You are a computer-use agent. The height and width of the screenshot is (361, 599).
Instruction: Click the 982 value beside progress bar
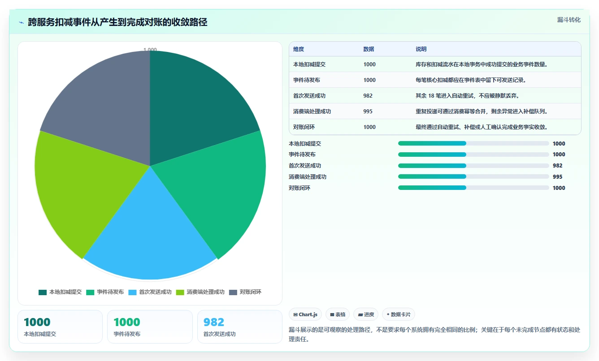(x=557, y=166)
